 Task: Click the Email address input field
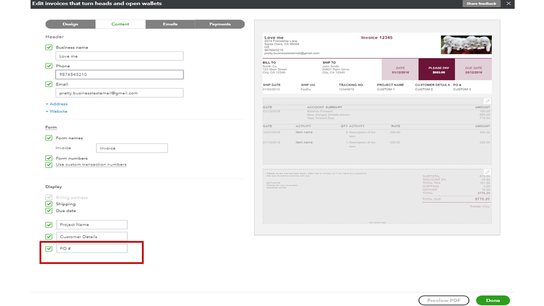coord(119,93)
